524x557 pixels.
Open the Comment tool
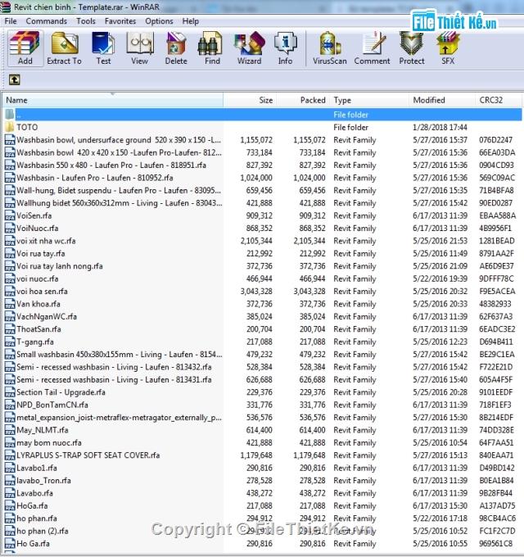point(372,48)
